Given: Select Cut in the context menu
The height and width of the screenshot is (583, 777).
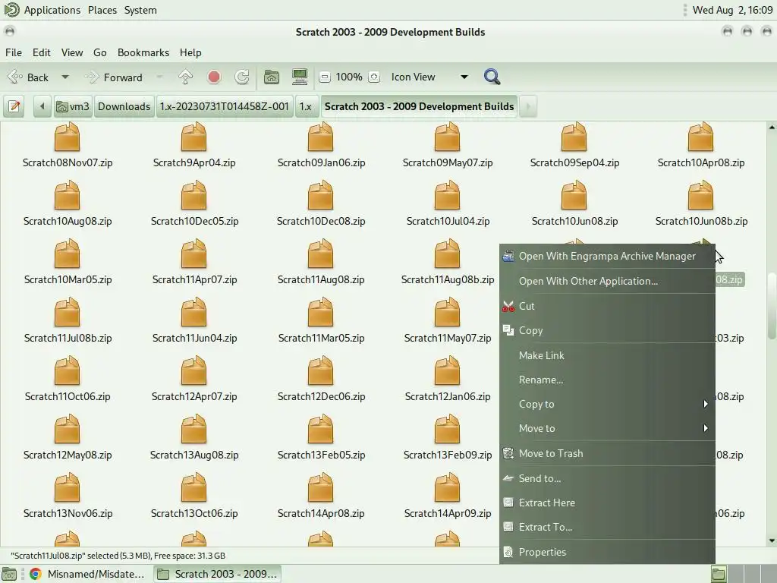Looking at the screenshot, I should point(607,307).
